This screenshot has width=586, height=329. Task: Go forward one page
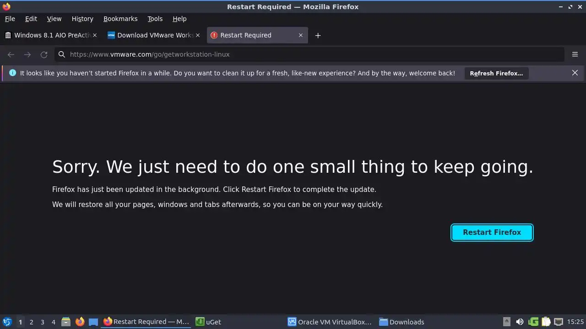click(x=27, y=54)
